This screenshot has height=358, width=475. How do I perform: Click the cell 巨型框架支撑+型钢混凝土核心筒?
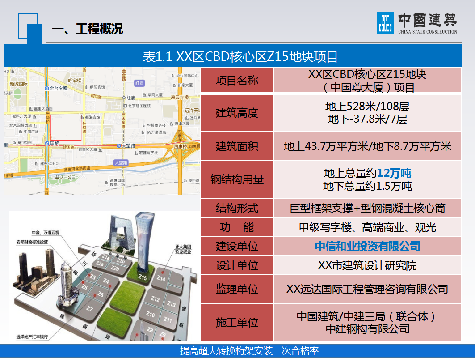(367, 208)
